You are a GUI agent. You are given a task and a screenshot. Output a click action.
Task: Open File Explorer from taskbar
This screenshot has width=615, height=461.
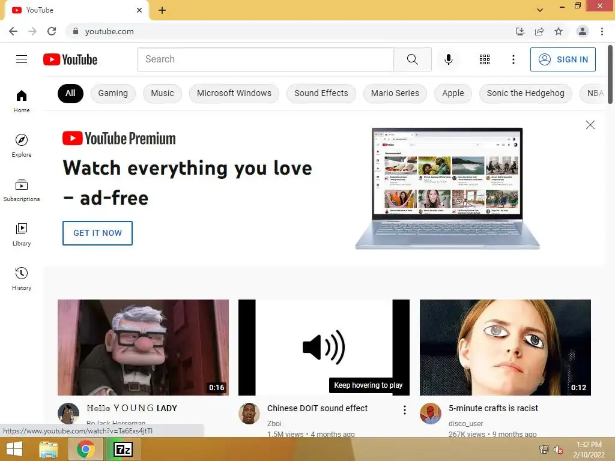tap(48, 449)
